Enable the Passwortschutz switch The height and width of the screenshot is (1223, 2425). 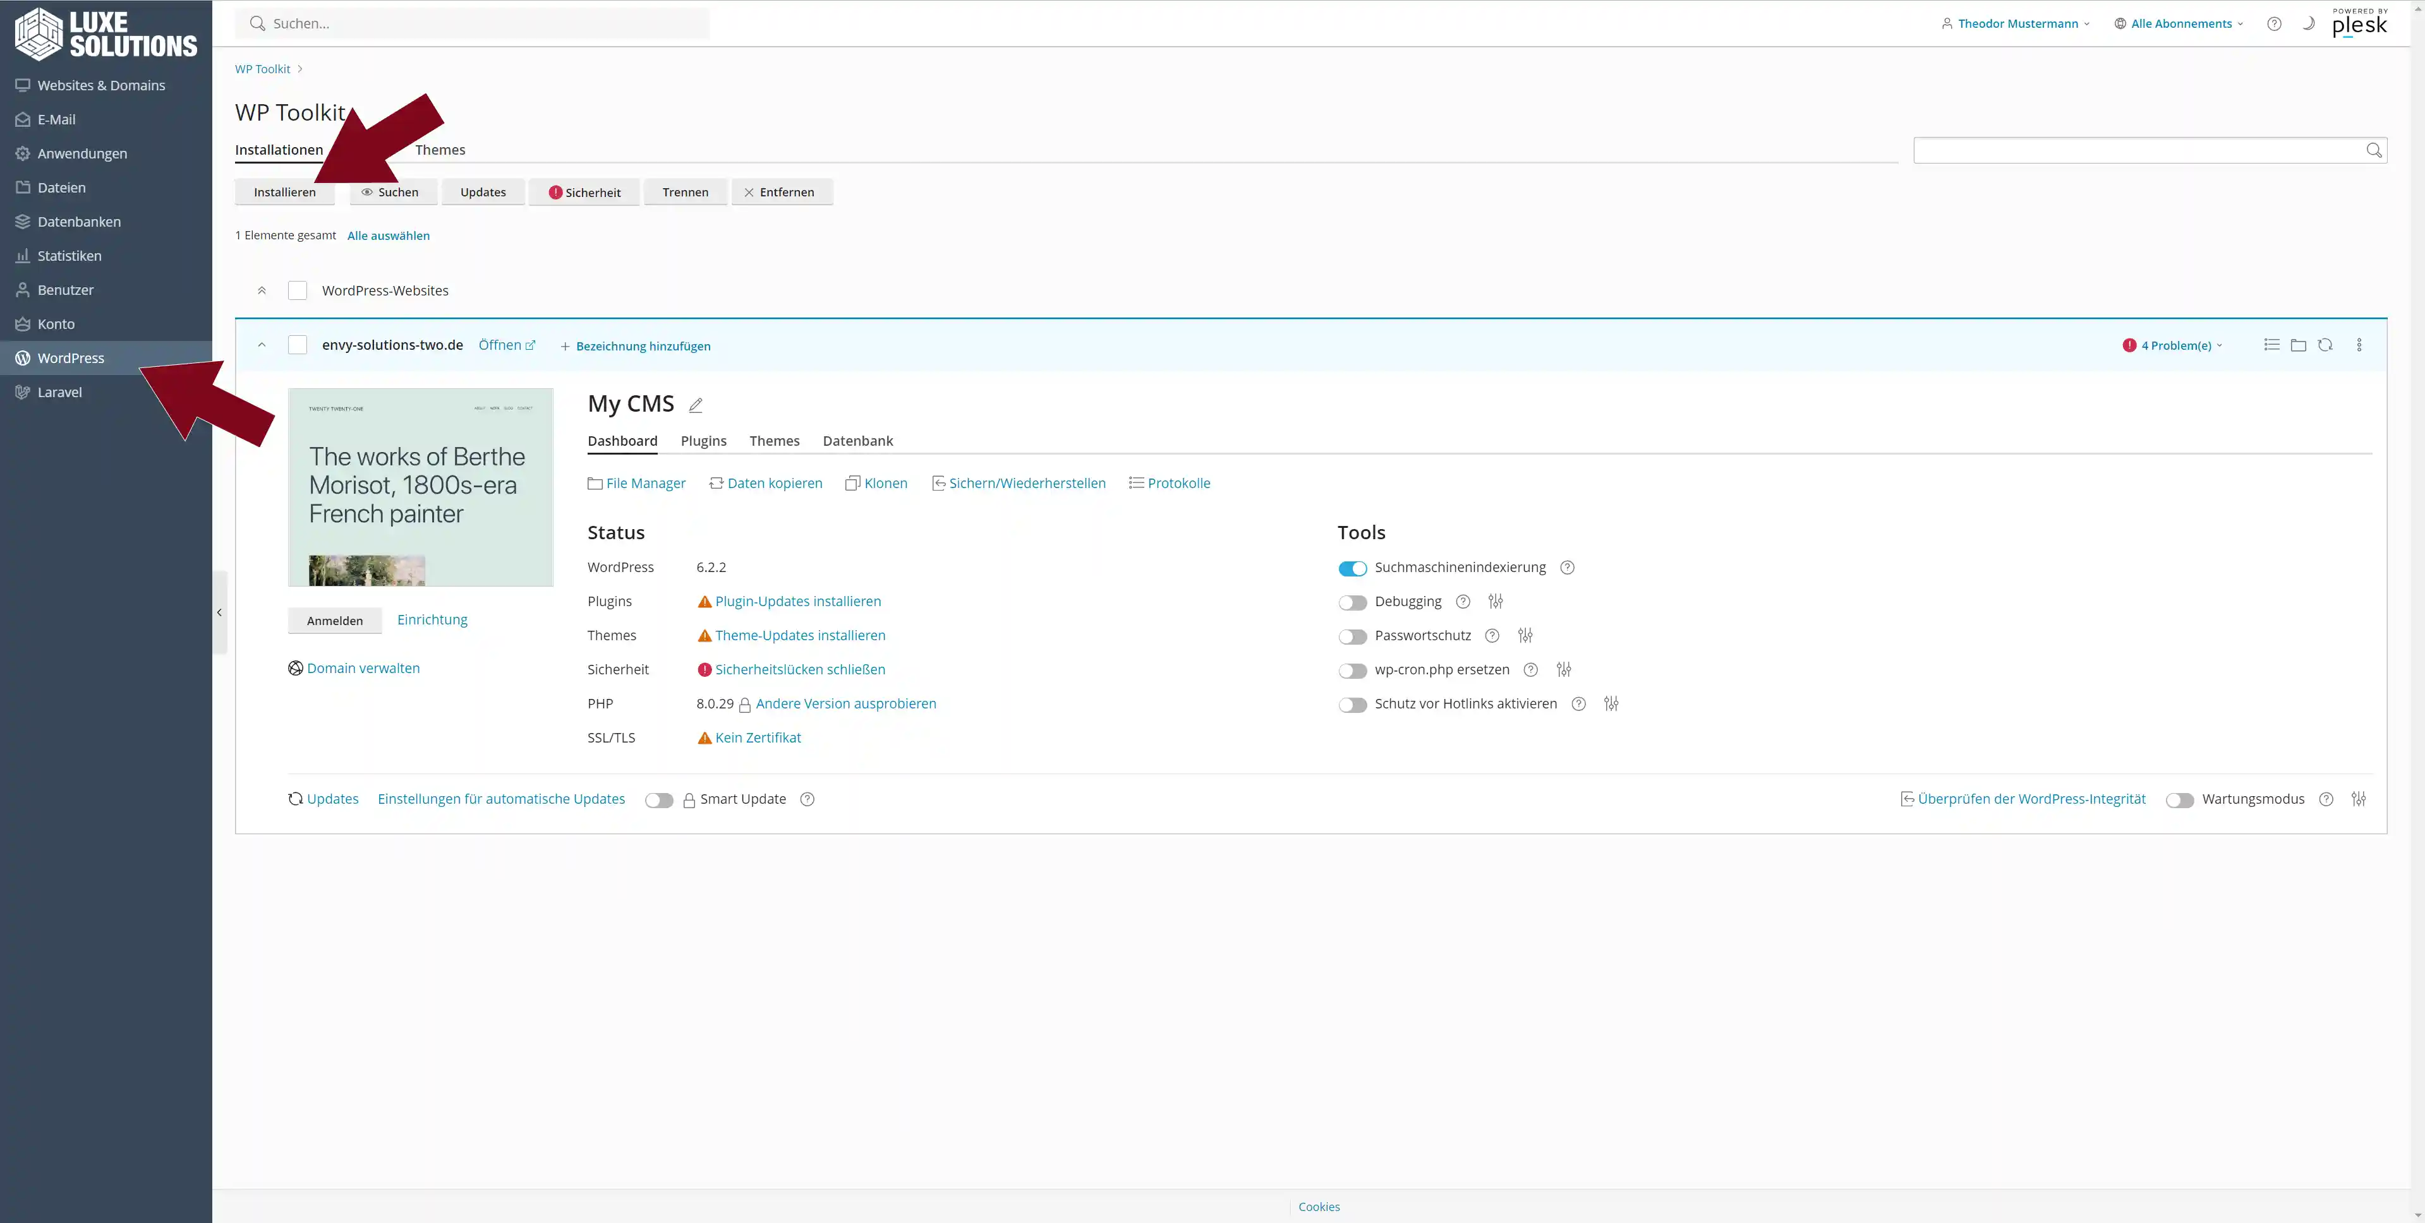1353,637
